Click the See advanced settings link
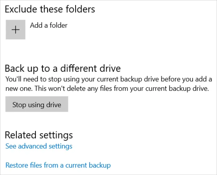217x175 pixels. pyautogui.click(x=39, y=146)
